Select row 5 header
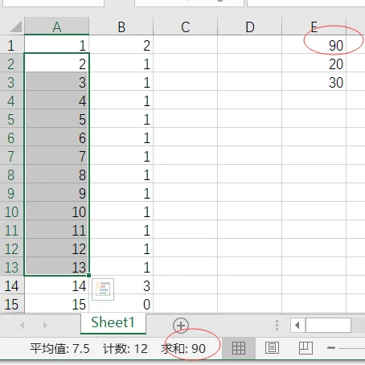Viewport: 365px width, 365px height. click(x=12, y=119)
